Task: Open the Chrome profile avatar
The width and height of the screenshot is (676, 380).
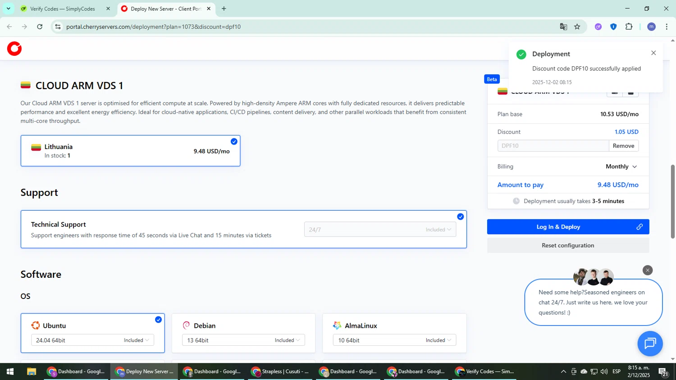Action: (x=651, y=27)
